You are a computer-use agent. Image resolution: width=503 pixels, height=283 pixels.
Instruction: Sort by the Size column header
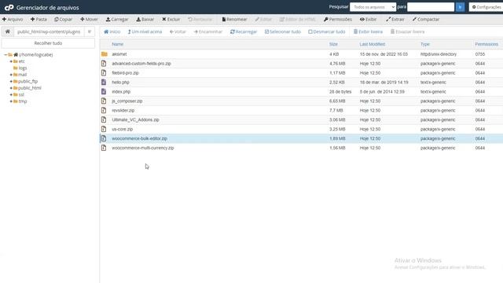(x=333, y=44)
